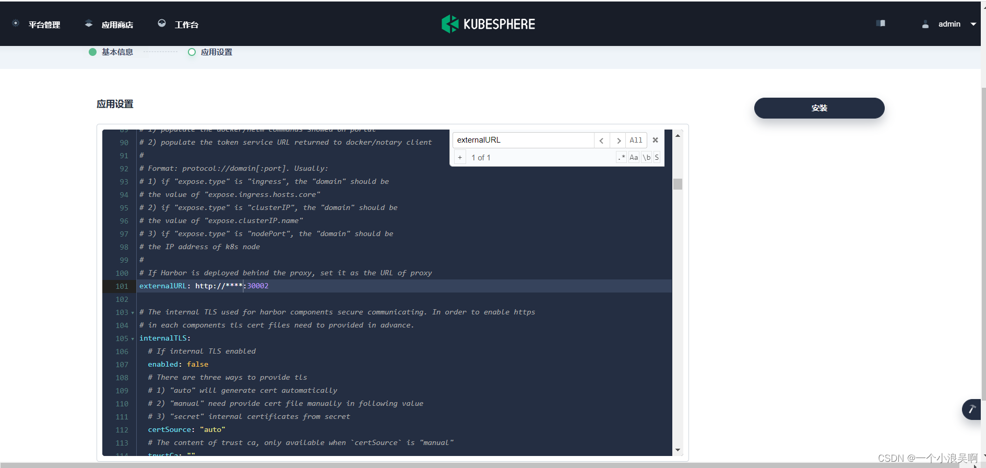
Task: Click the externalURL line 101 text
Action: [204, 286]
